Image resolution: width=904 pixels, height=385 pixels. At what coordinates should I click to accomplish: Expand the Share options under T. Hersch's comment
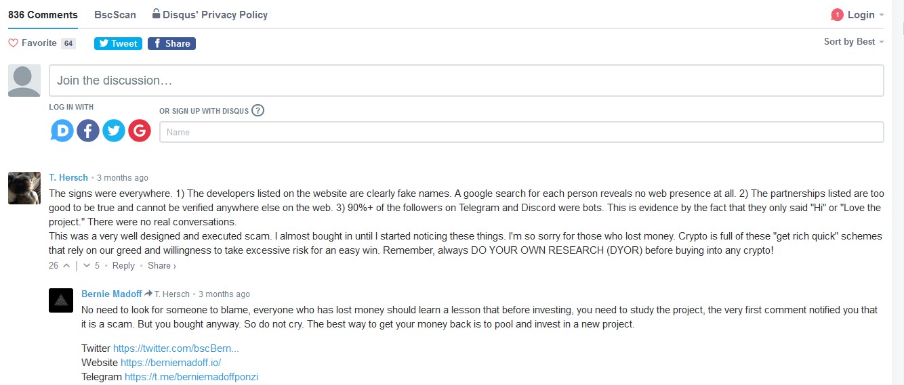162,266
